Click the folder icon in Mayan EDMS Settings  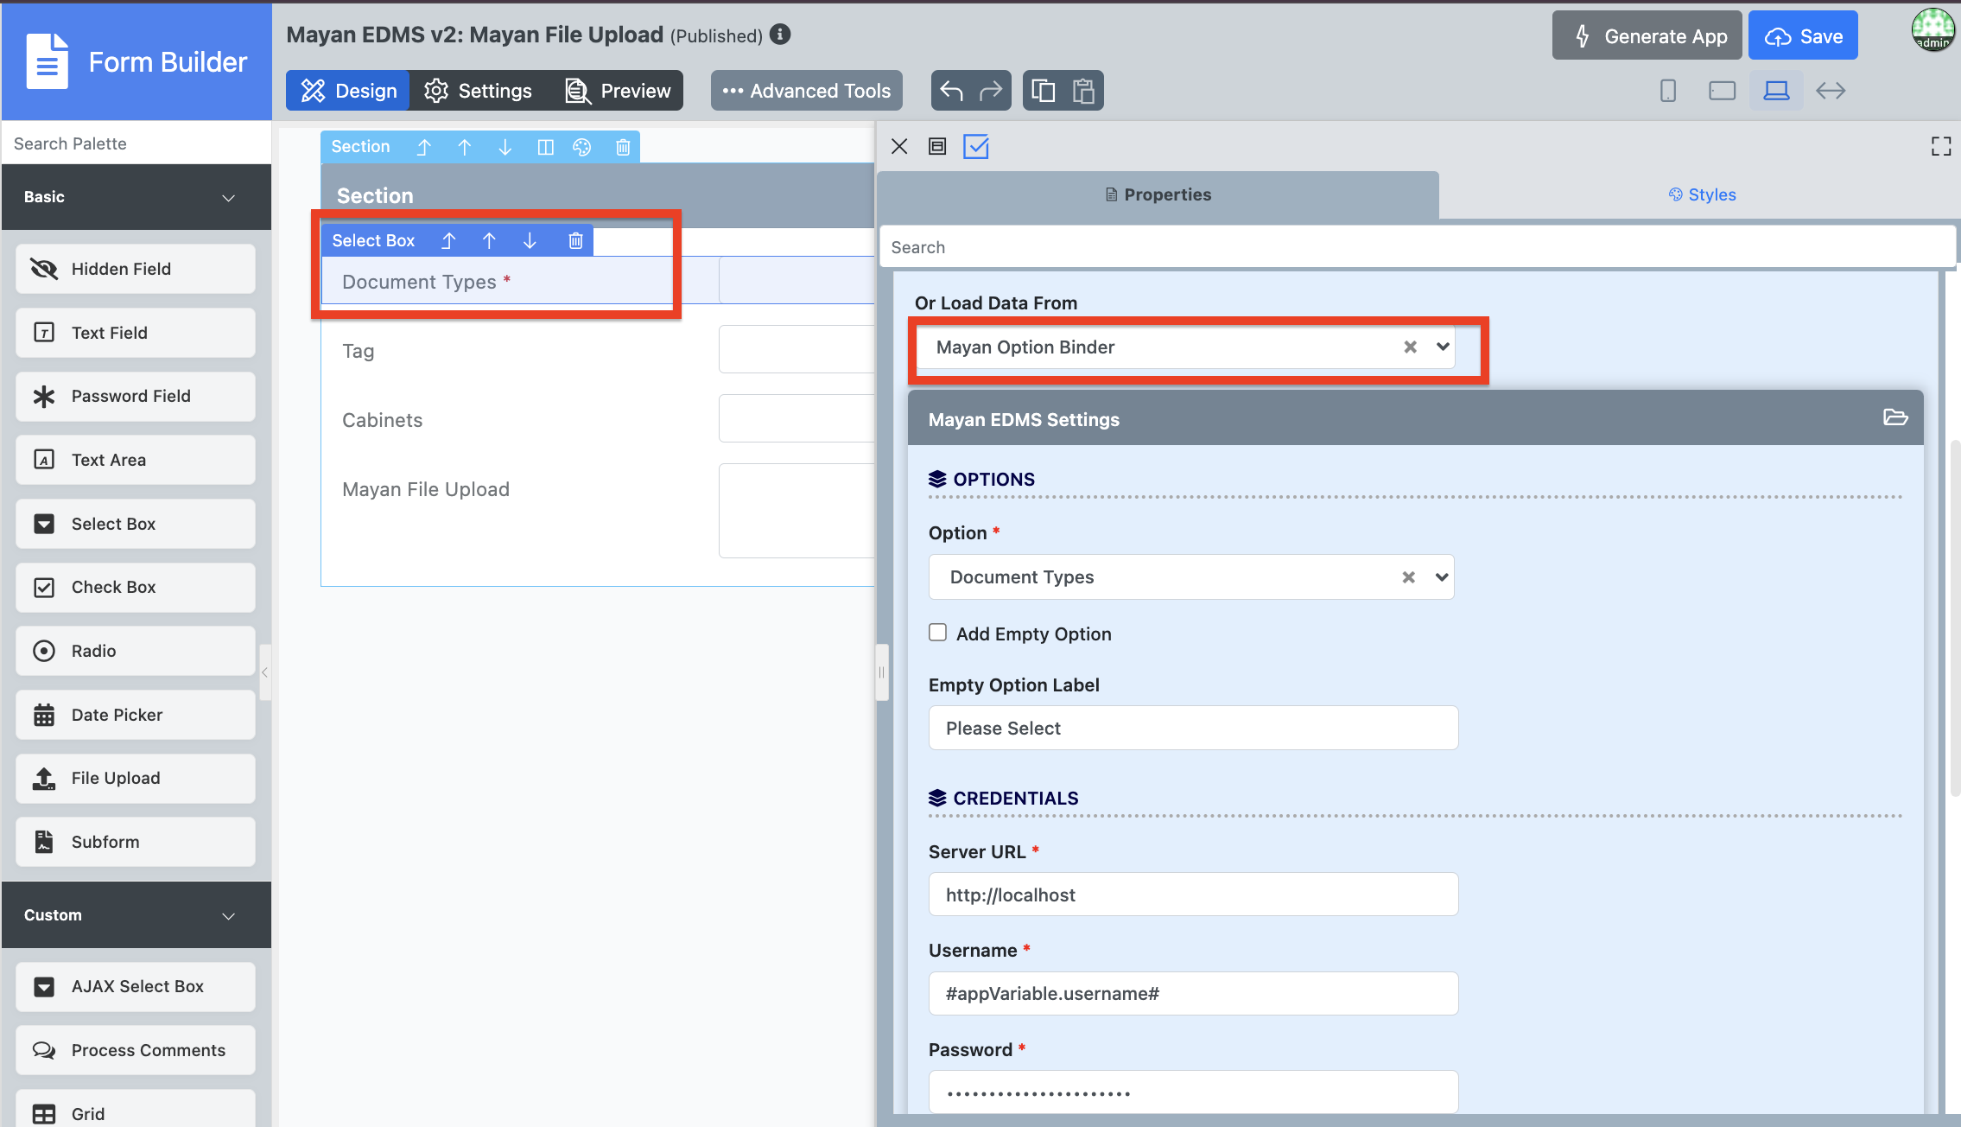(1895, 417)
